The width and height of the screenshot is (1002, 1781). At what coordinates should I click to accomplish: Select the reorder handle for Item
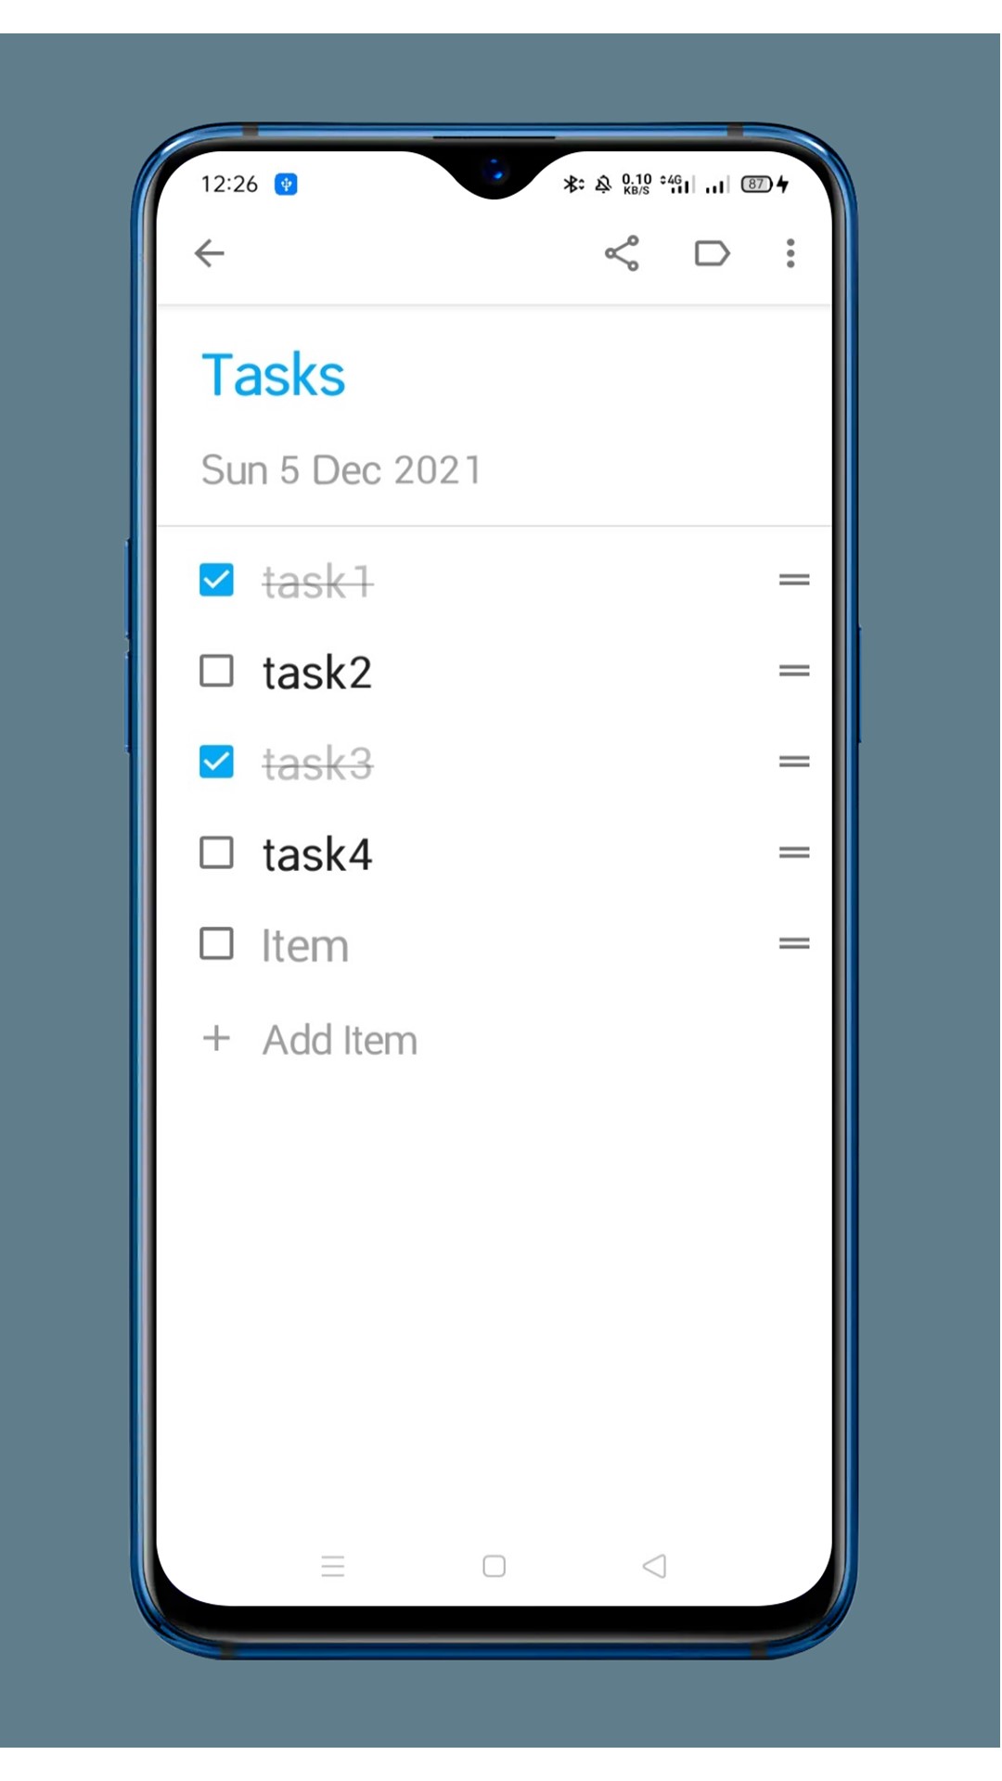(794, 942)
